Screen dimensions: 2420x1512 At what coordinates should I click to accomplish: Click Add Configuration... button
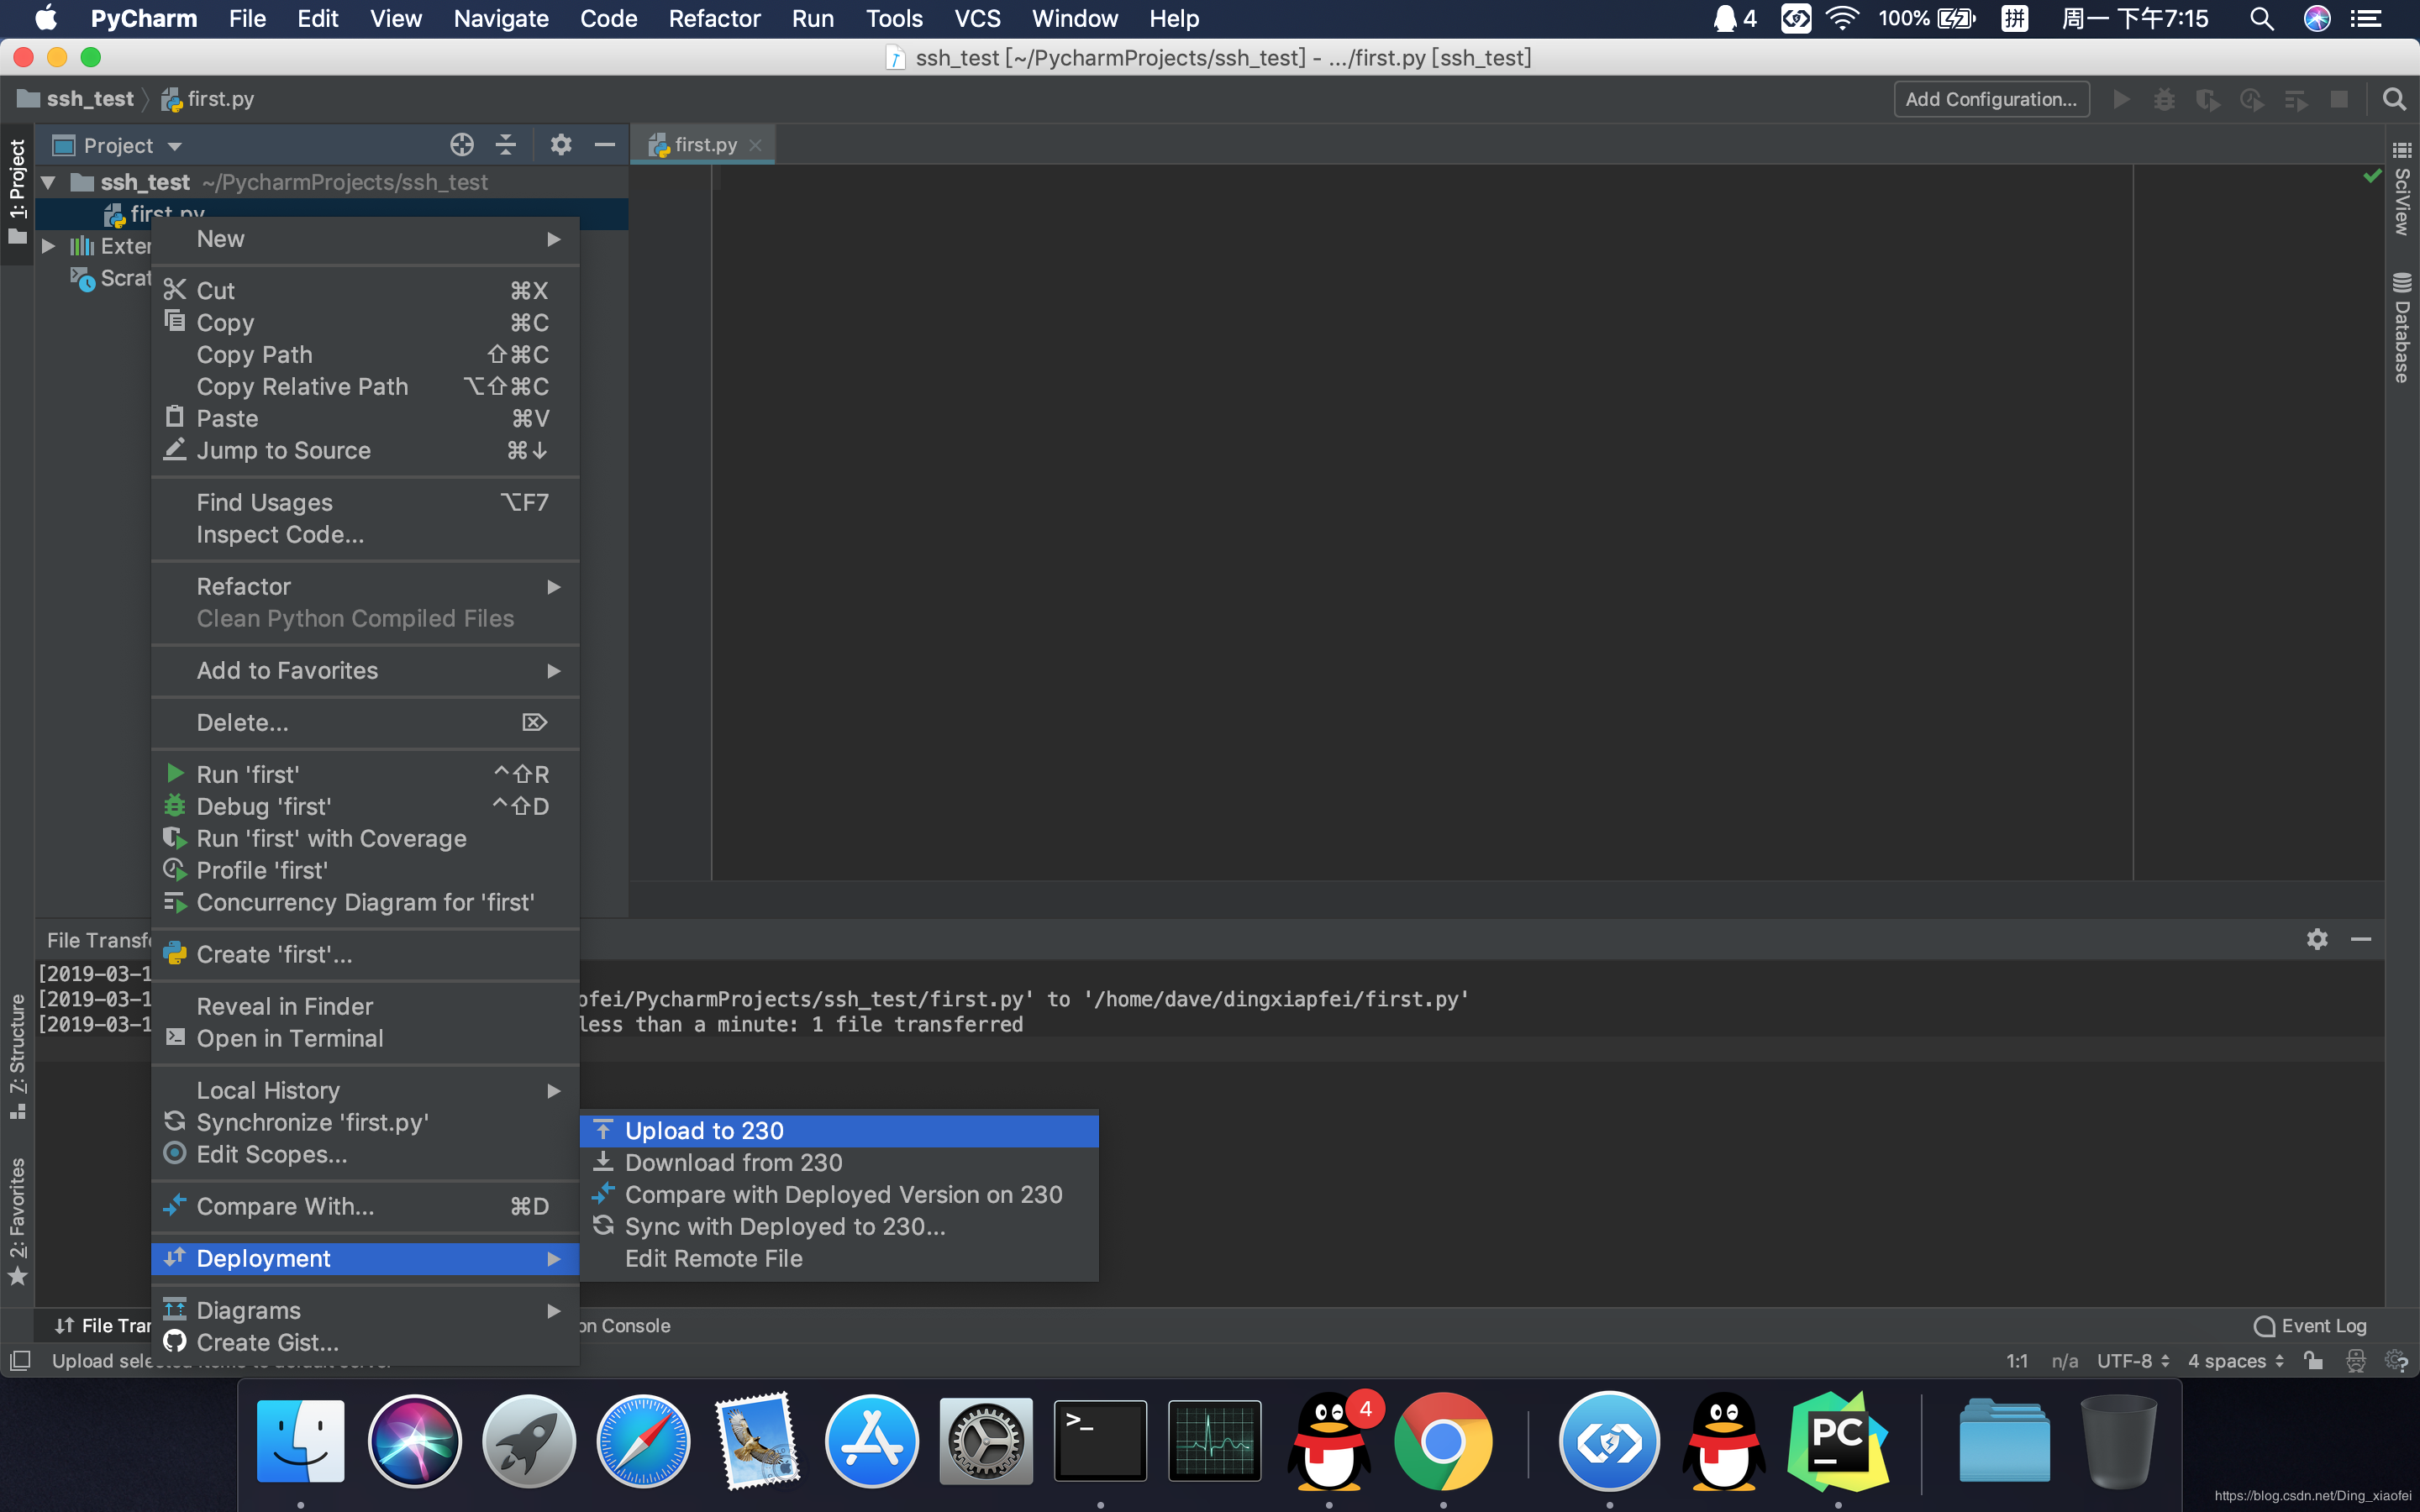[1990, 99]
